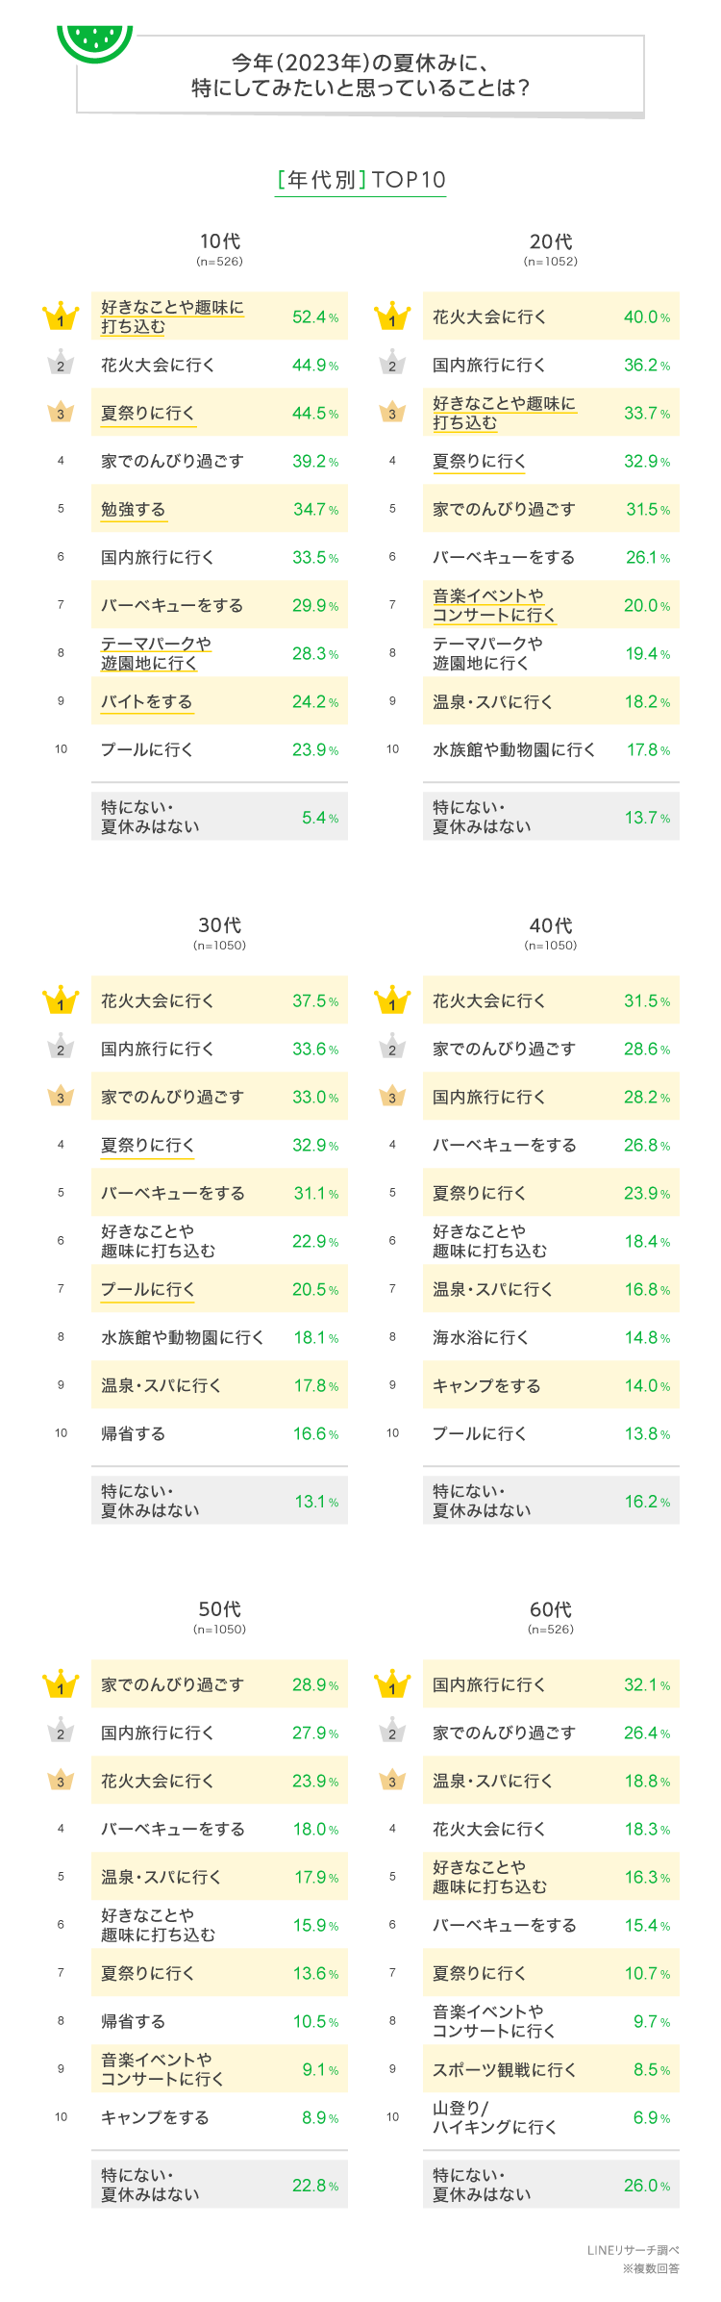
Task: Click the [年代別] TOP10 heading
Action: [x=360, y=180]
